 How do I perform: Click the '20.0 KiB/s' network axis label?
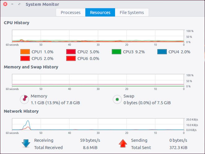pyautogui.click(x=192, y=120)
